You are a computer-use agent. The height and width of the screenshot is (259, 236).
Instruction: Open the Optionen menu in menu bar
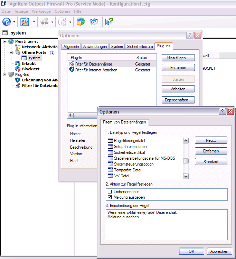[x=62, y=11]
